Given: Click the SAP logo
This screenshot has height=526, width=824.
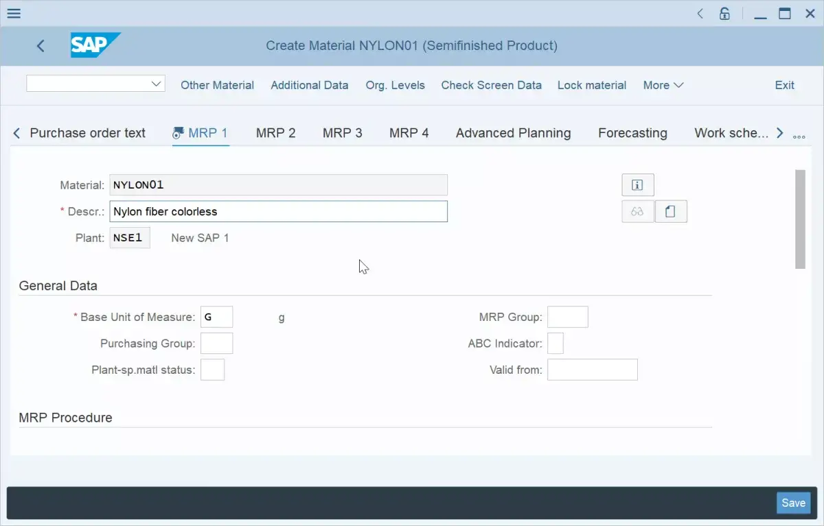Looking at the screenshot, I should click(95, 45).
